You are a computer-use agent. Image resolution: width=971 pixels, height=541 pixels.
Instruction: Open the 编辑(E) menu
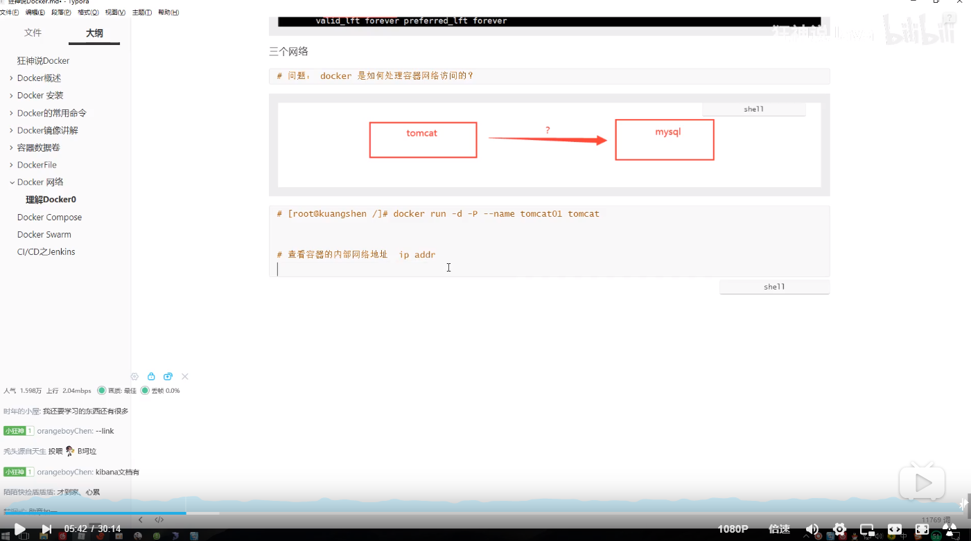(x=35, y=12)
